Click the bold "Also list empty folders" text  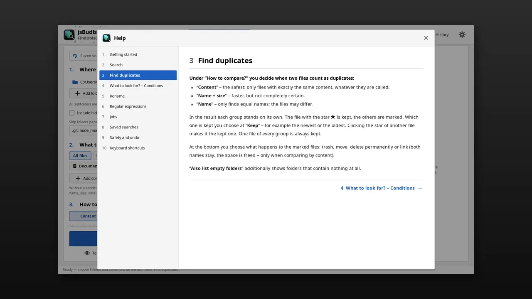click(216, 168)
